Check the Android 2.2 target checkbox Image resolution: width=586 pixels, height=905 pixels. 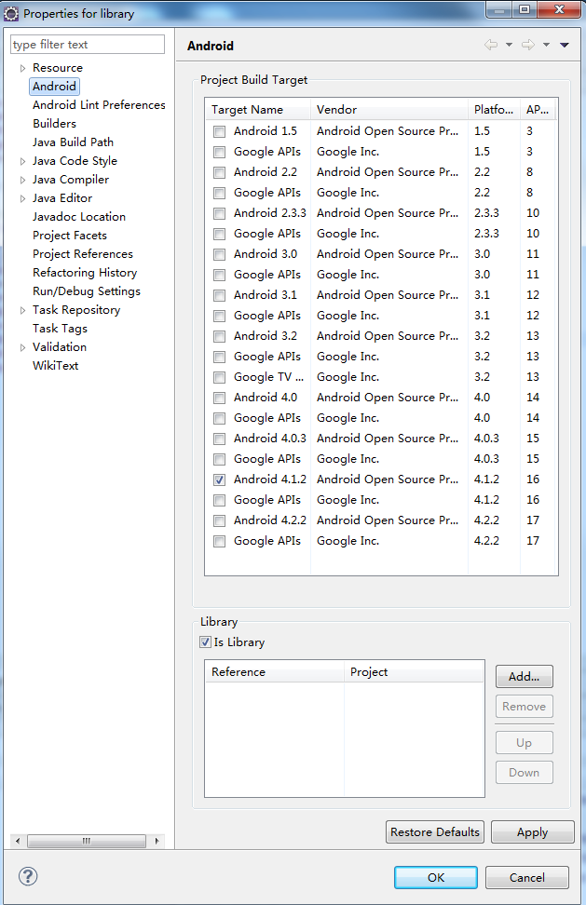click(219, 172)
